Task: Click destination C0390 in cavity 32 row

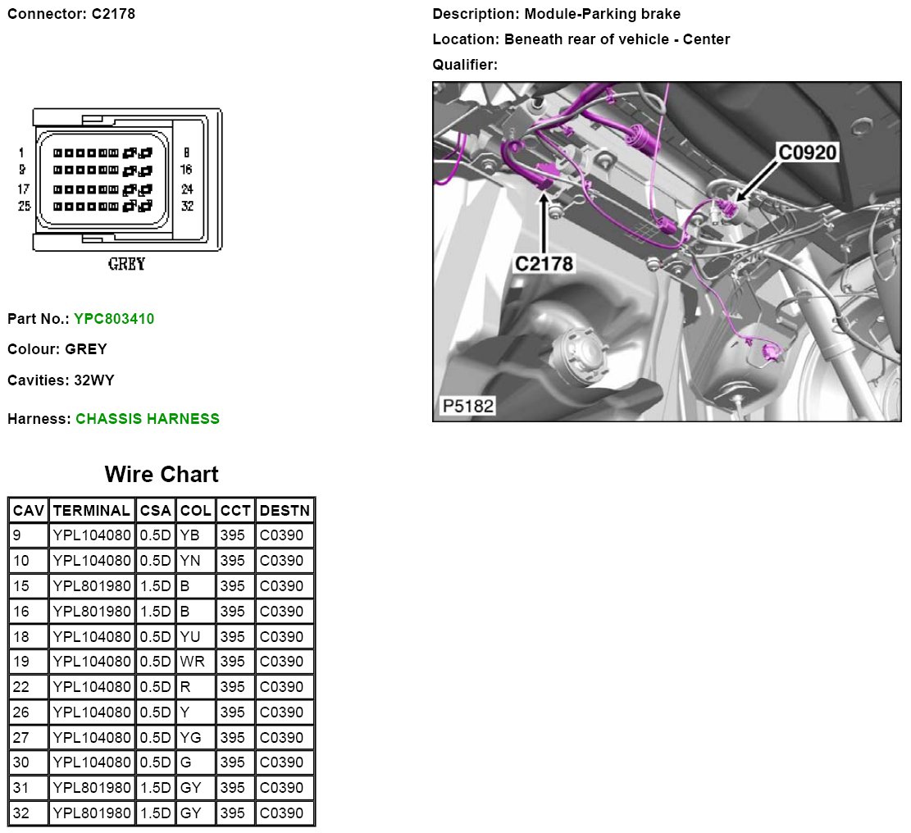Action: click(x=282, y=813)
